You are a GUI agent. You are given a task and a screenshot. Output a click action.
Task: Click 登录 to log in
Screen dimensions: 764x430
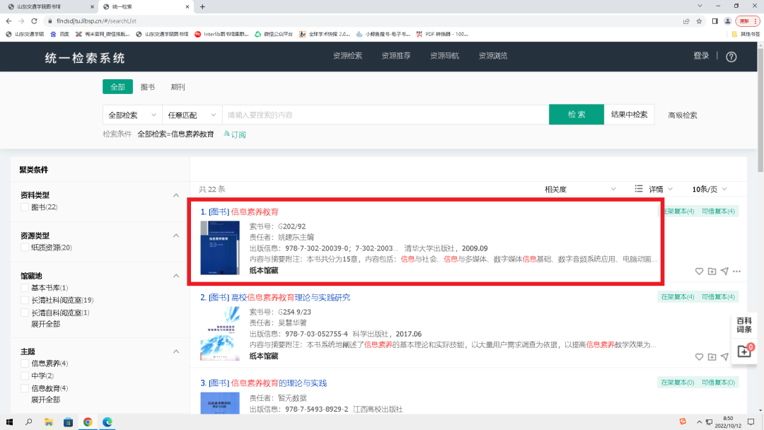(x=701, y=55)
